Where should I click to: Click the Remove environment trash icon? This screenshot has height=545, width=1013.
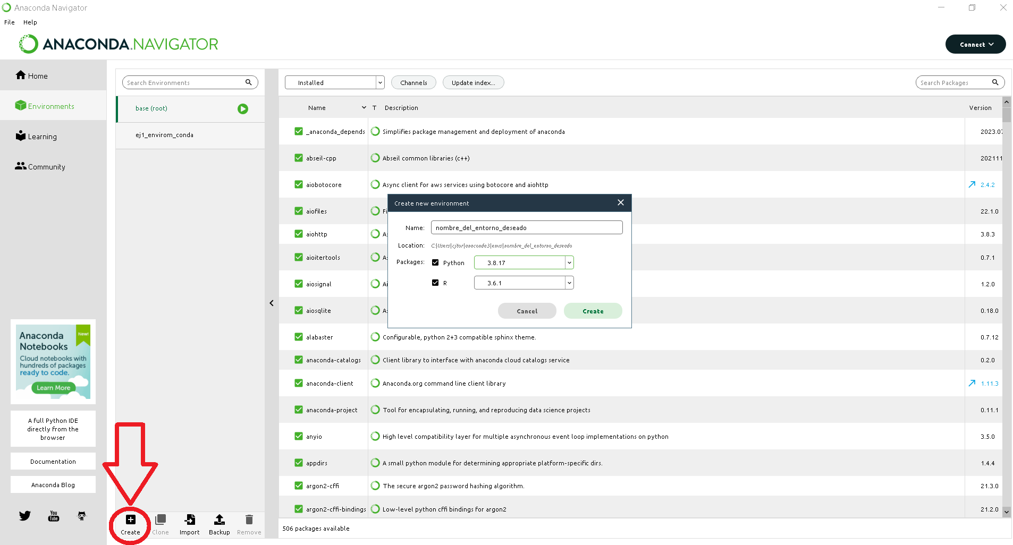[249, 520]
